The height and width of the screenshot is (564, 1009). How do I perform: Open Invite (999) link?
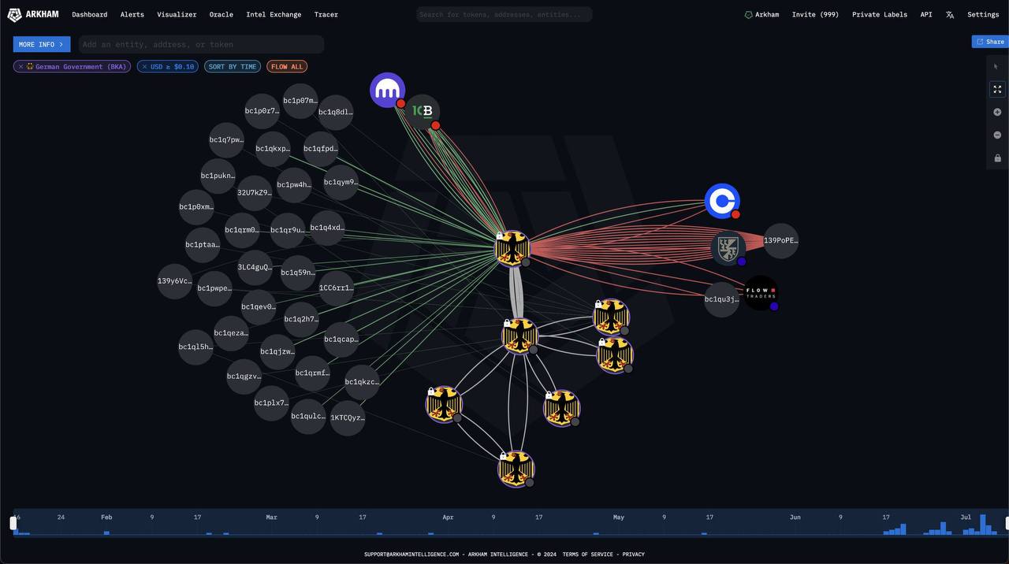pos(815,14)
